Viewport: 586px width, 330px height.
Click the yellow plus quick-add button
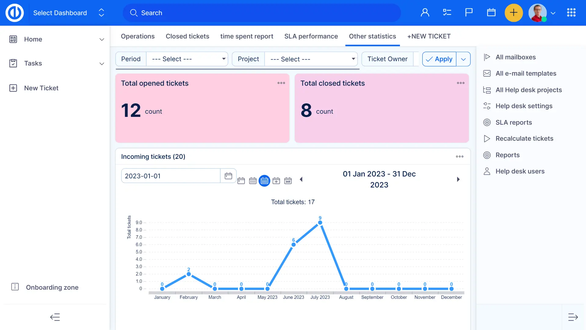(x=514, y=13)
